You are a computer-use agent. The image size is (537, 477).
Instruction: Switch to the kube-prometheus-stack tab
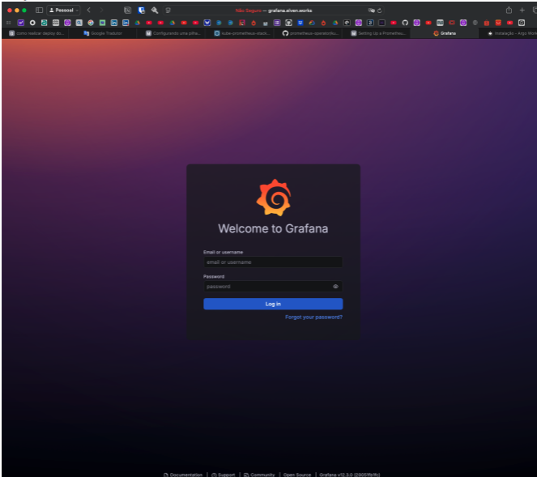[241, 33]
